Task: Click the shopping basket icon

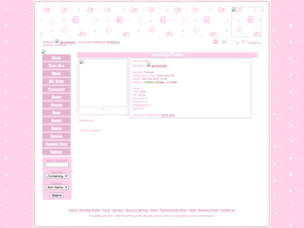Action: click(x=234, y=42)
